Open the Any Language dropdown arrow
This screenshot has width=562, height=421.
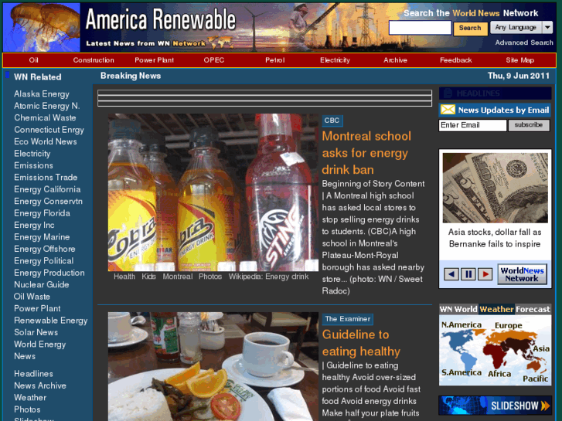[x=547, y=27]
